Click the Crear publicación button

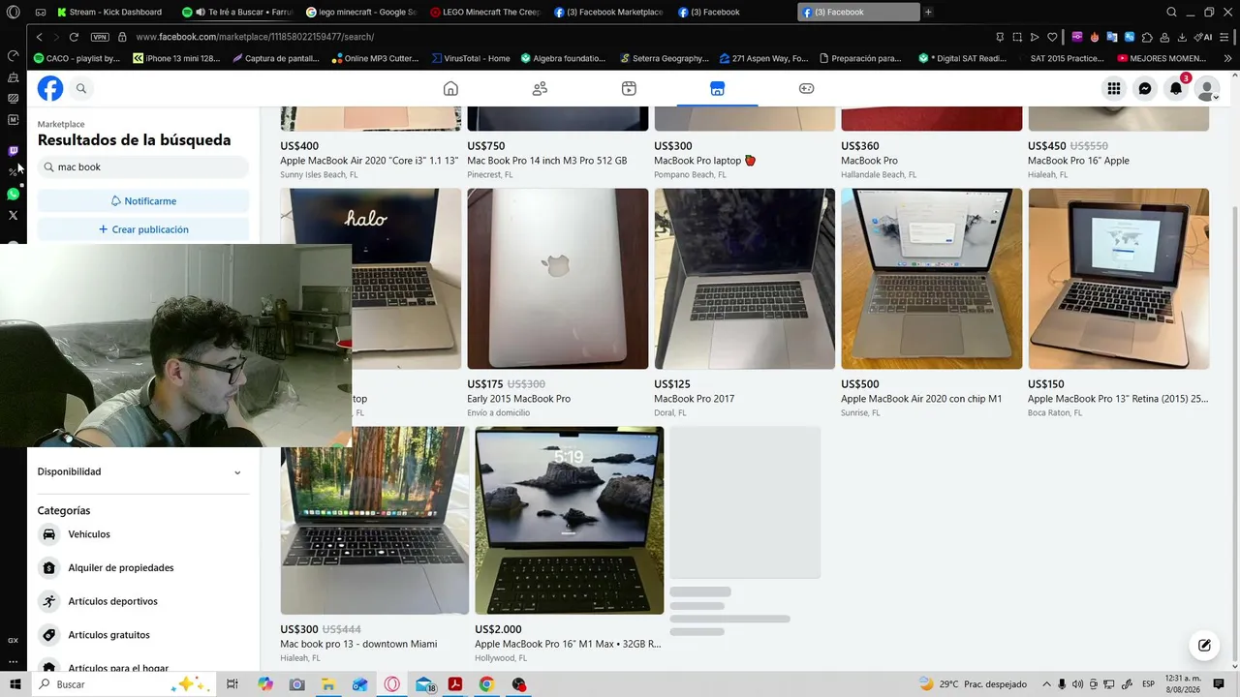pos(143,229)
